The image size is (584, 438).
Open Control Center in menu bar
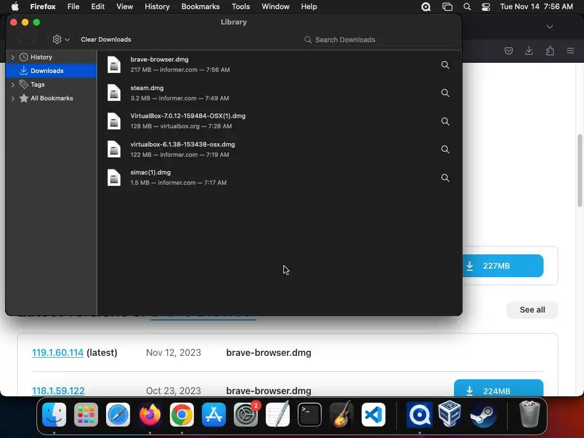(486, 7)
